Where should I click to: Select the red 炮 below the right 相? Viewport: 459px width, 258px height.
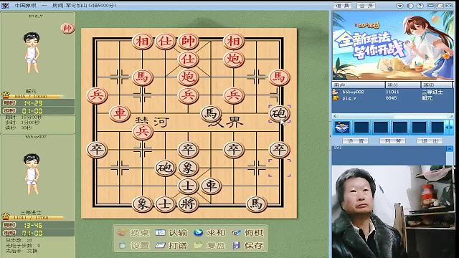pyautogui.click(x=234, y=59)
